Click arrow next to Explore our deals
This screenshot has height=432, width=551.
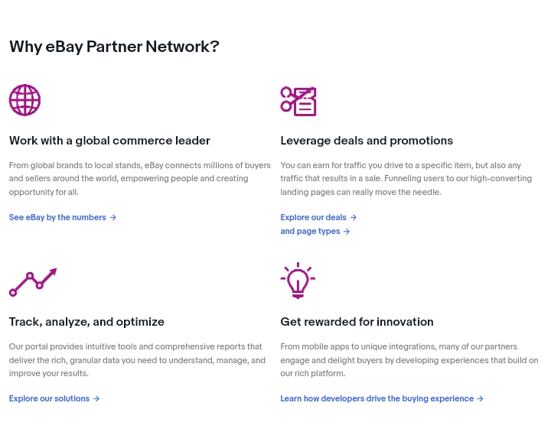click(353, 218)
